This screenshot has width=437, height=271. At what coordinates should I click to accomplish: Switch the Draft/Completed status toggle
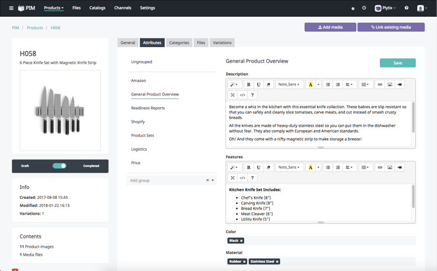[x=59, y=166]
